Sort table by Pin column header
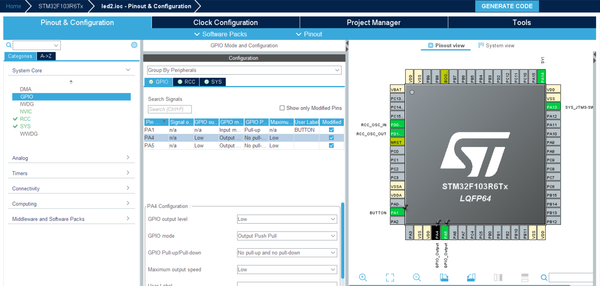The height and width of the screenshot is (286, 600). point(156,122)
